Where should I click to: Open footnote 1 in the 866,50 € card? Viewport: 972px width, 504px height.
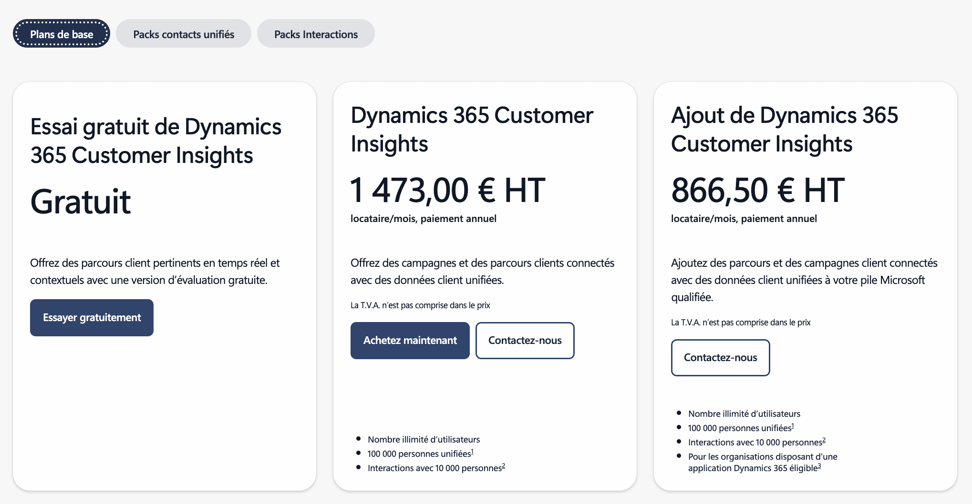[x=793, y=425]
